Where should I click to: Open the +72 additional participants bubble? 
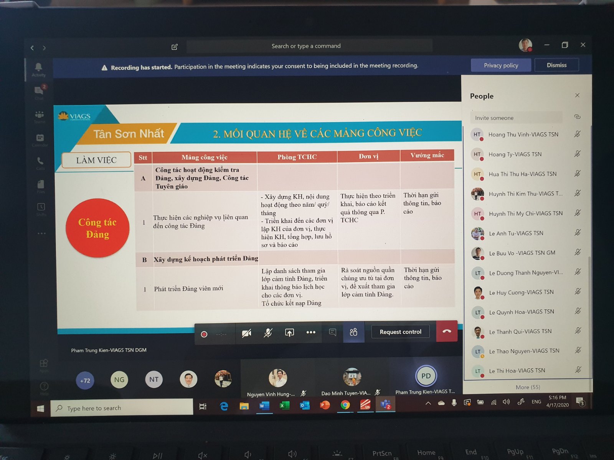pos(85,381)
